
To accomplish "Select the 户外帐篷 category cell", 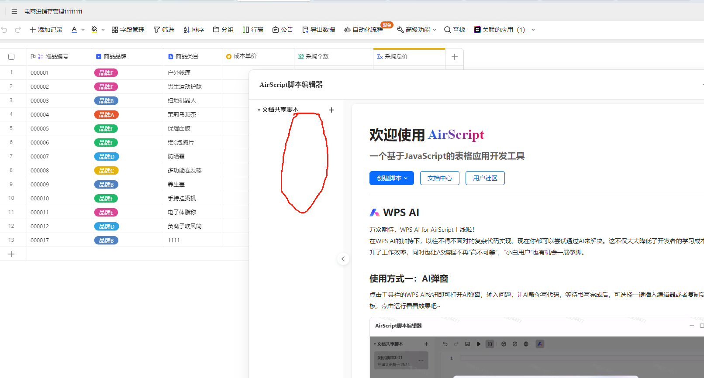I will (x=193, y=72).
